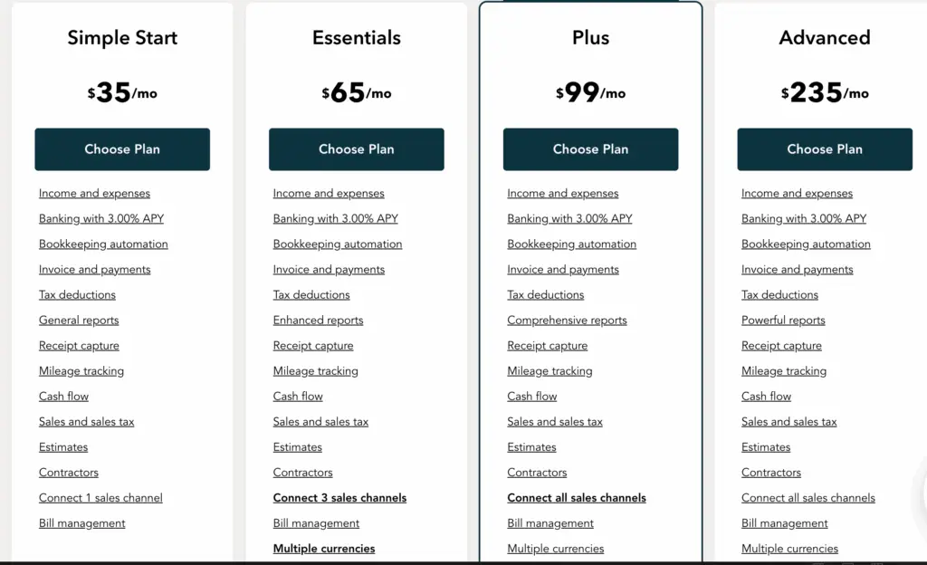The image size is (927, 565).
Task: Open Enhanced reports under Essentials
Action: [x=318, y=320]
